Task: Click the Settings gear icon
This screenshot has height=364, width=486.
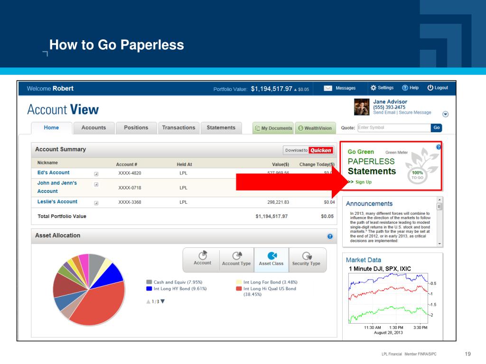Action: coord(373,88)
